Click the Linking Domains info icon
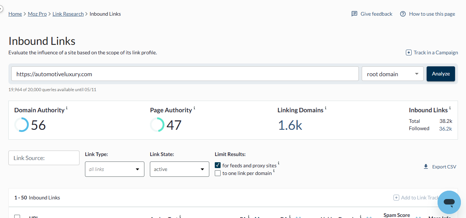This screenshot has height=218, width=466. coord(326,108)
